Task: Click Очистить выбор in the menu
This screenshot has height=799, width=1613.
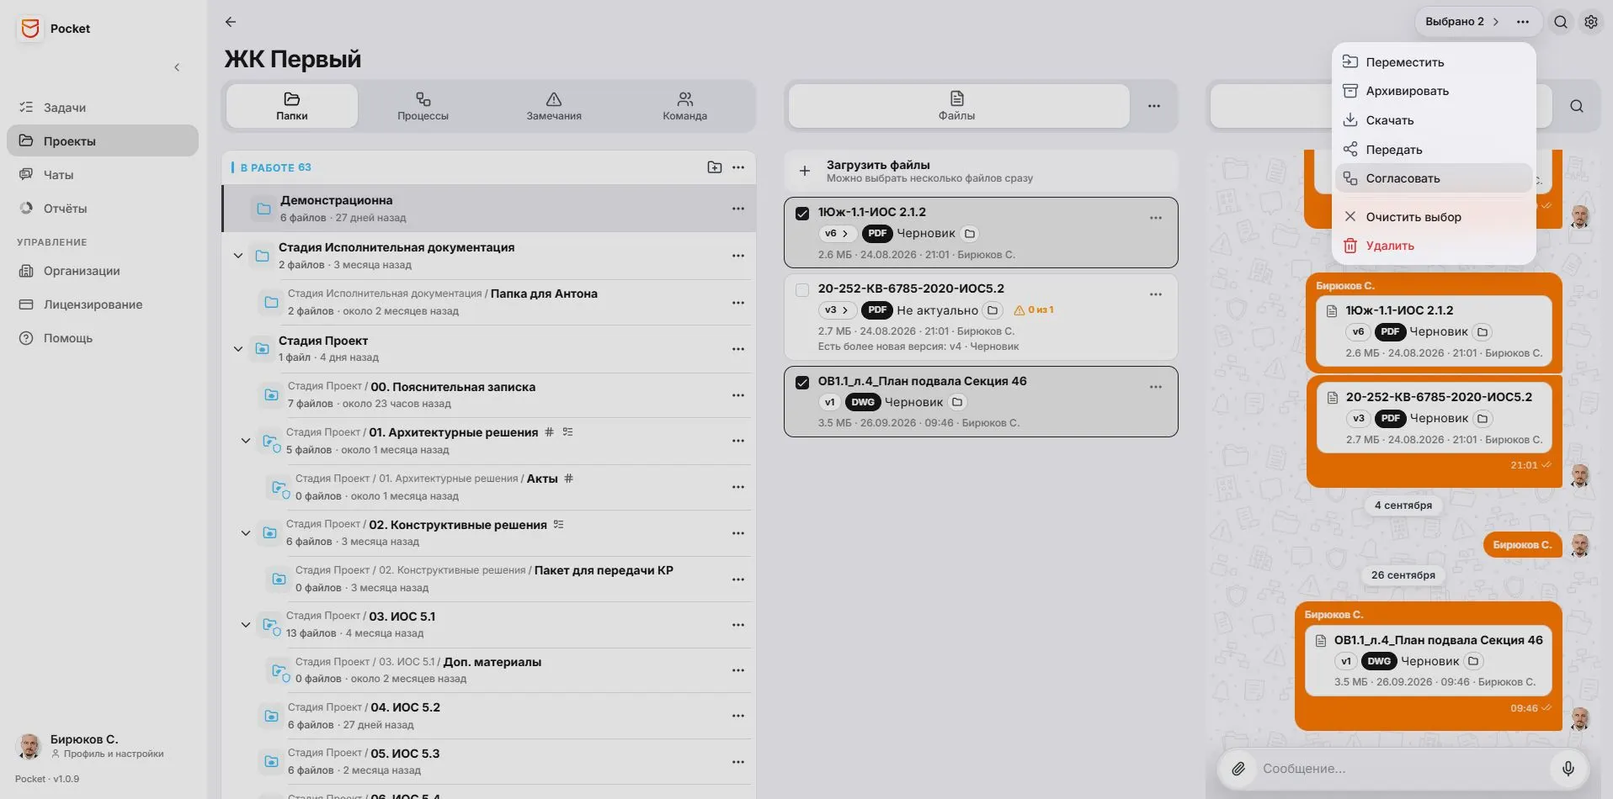Action: click(x=1434, y=217)
